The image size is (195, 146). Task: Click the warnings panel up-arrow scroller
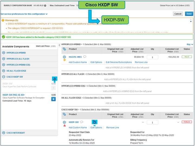191,19
